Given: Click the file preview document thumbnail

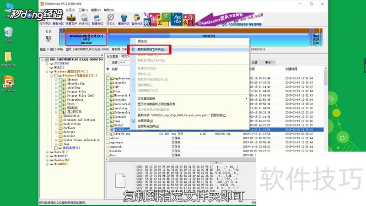Looking at the screenshot, I should pyautogui.click(x=120, y=181).
